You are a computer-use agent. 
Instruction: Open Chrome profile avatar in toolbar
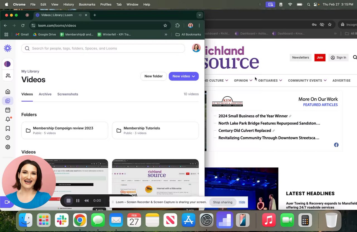(190, 25)
